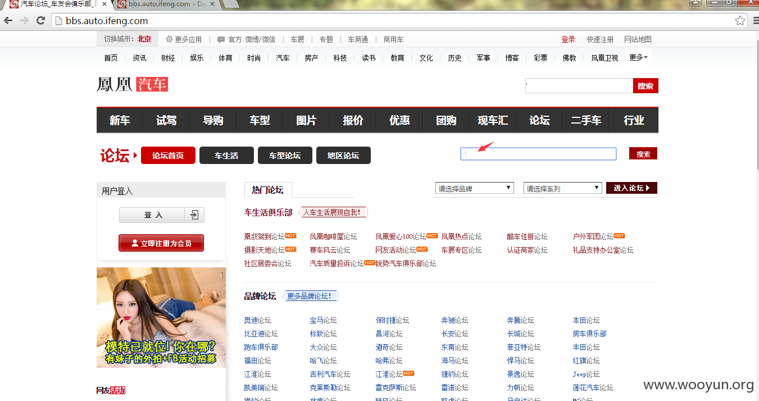Image resolution: width=759 pixels, height=401 pixels.
Task: Open 丰田论坛 link
Action: point(586,347)
